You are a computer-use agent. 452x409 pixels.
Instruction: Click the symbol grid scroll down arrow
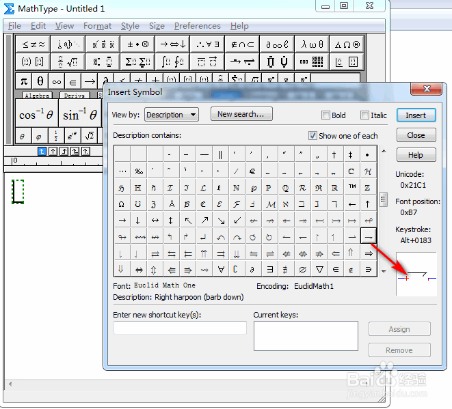384,271
